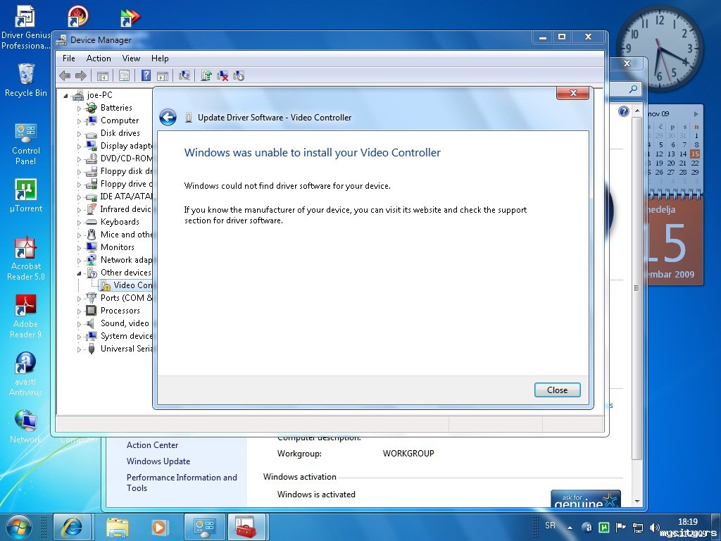
Task: Click the System window vertical scrollbar
Action: click(637, 287)
